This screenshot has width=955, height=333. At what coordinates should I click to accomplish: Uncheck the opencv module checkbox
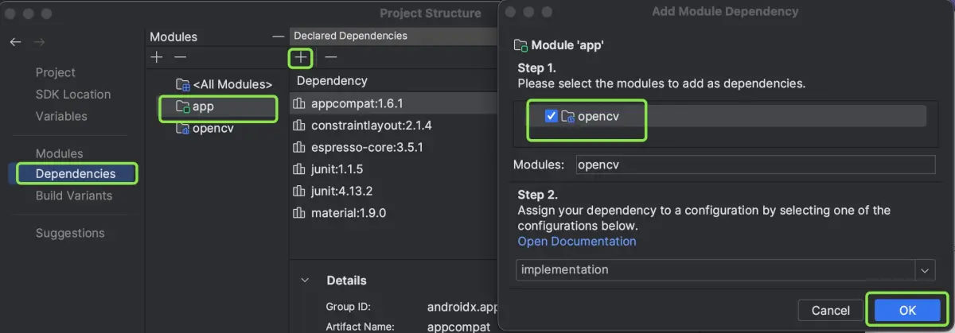tap(552, 117)
